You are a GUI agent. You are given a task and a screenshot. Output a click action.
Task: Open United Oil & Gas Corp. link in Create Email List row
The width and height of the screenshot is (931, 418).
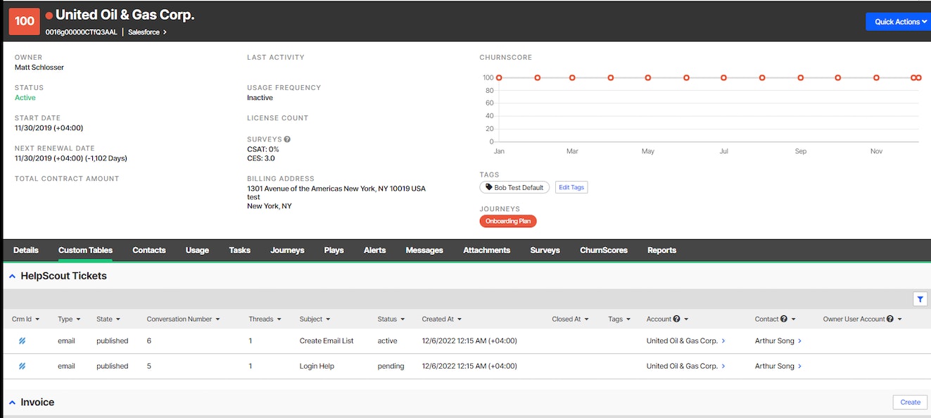pyautogui.click(x=685, y=341)
